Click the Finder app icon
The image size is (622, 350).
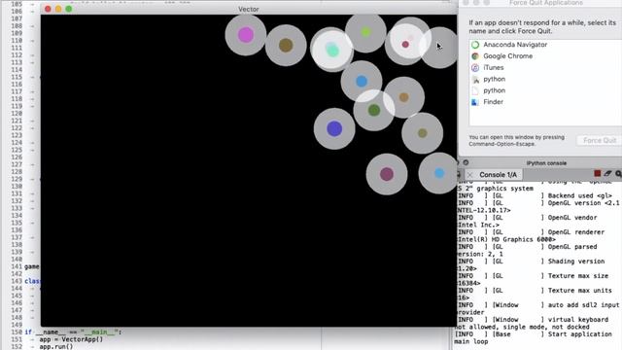point(475,102)
